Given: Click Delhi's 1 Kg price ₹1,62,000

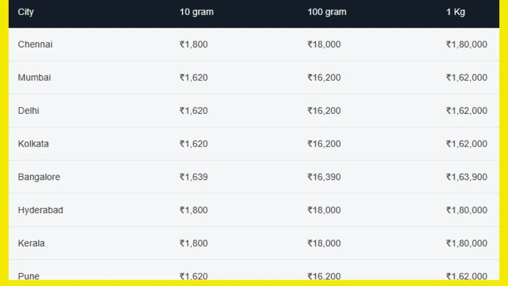Looking at the screenshot, I should pyautogui.click(x=466, y=111).
